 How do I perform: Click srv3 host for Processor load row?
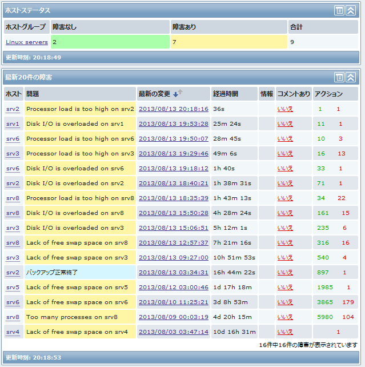click(x=13, y=154)
